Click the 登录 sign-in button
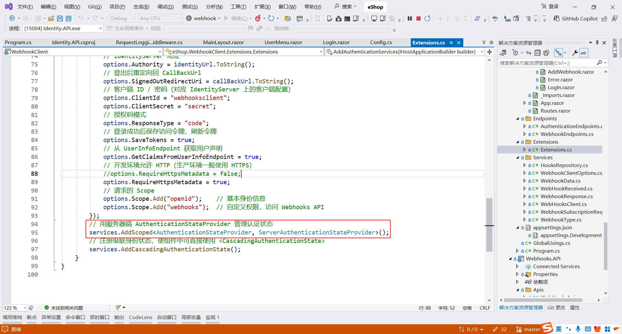The width and height of the screenshot is (622, 334). (x=550, y=6)
